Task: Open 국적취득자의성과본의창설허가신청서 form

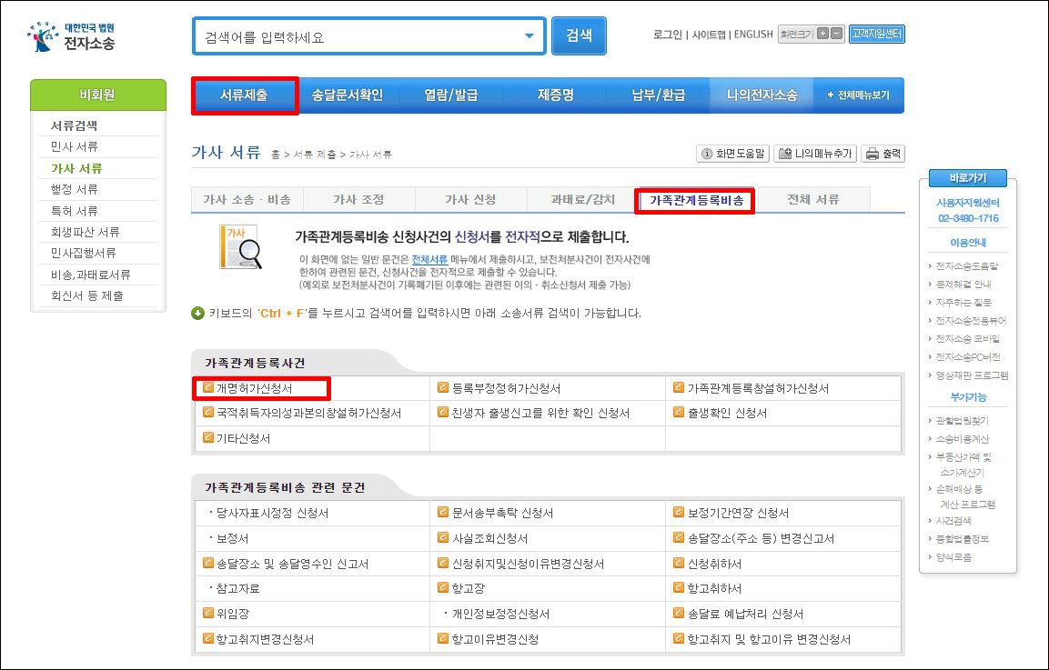Action: tap(309, 414)
